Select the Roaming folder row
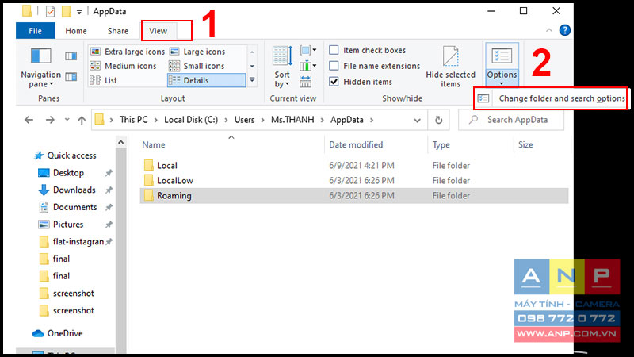 pyautogui.click(x=353, y=195)
